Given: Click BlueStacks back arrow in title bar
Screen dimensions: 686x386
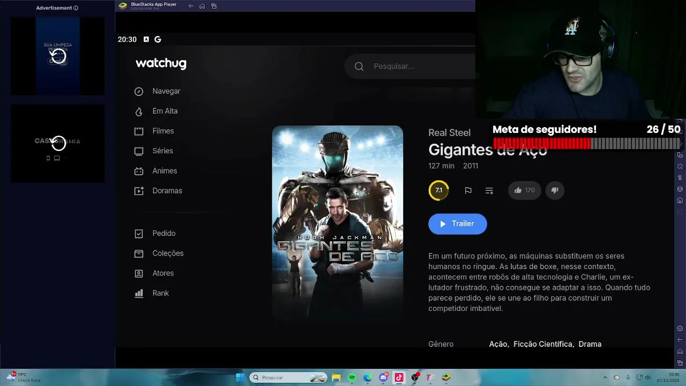Looking at the screenshot, I should pos(191,6).
